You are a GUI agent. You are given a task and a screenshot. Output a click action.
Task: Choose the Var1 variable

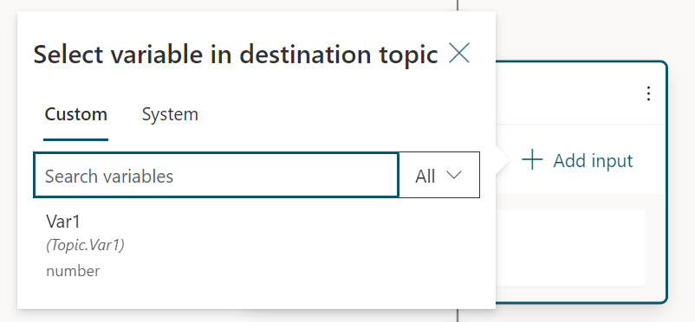coord(257,246)
